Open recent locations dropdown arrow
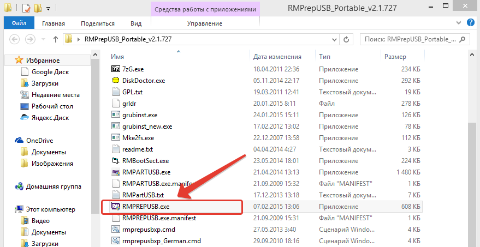 [x=43, y=39]
